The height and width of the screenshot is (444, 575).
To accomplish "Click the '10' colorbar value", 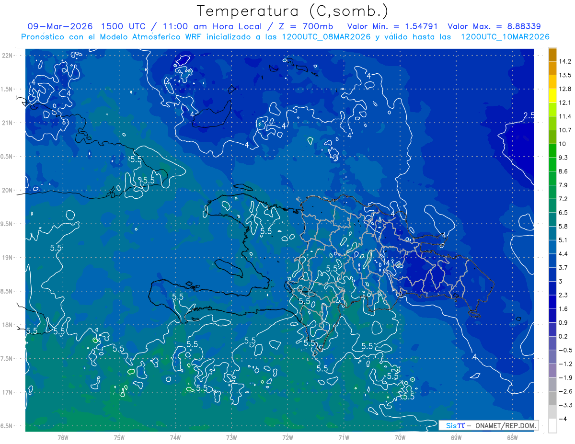I will pos(563,144).
